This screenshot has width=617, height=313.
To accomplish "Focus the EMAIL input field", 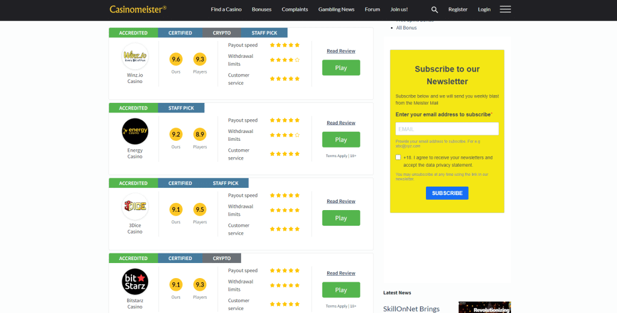I will pos(447,129).
